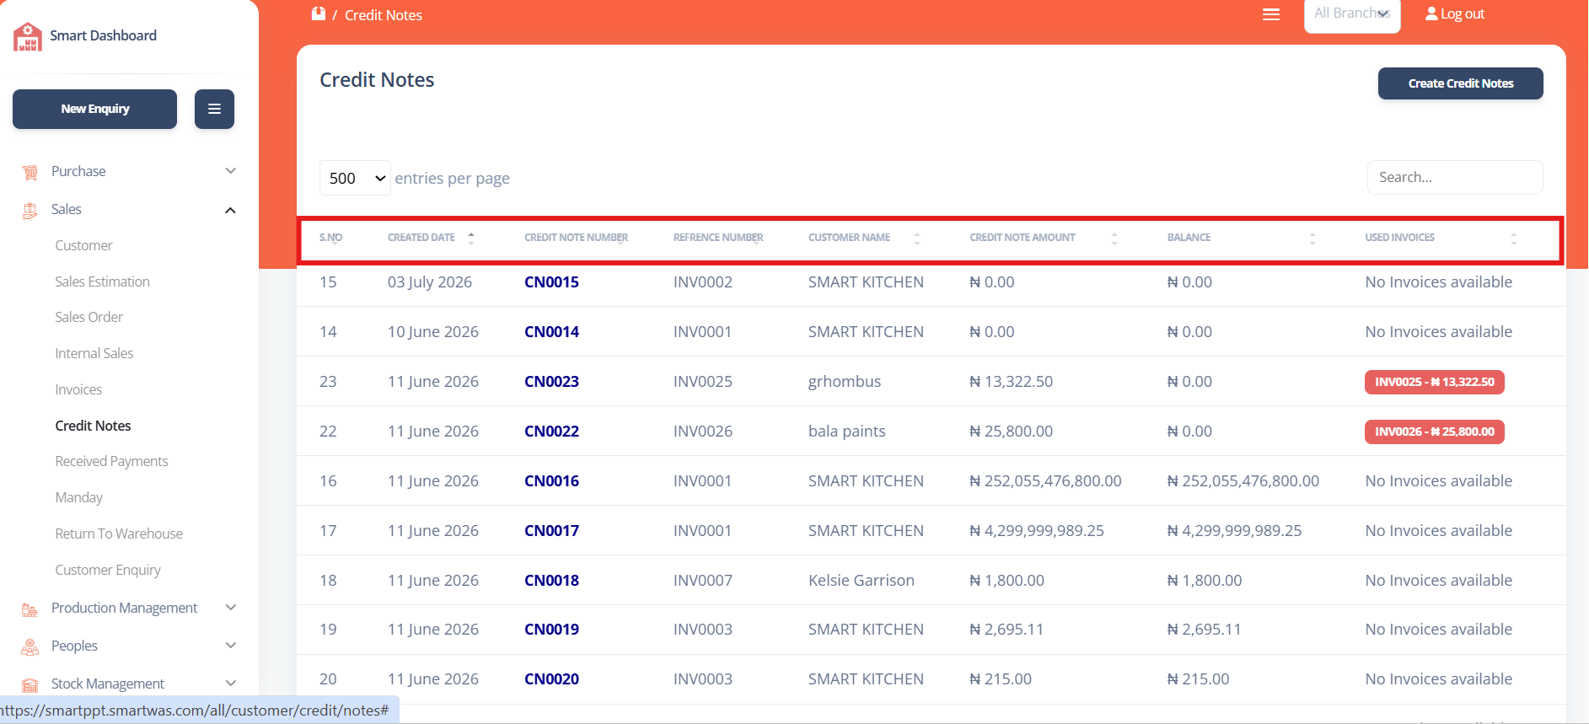Click the Sales icon in sidebar
This screenshot has width=1589, height=724.
click(30, 210)
